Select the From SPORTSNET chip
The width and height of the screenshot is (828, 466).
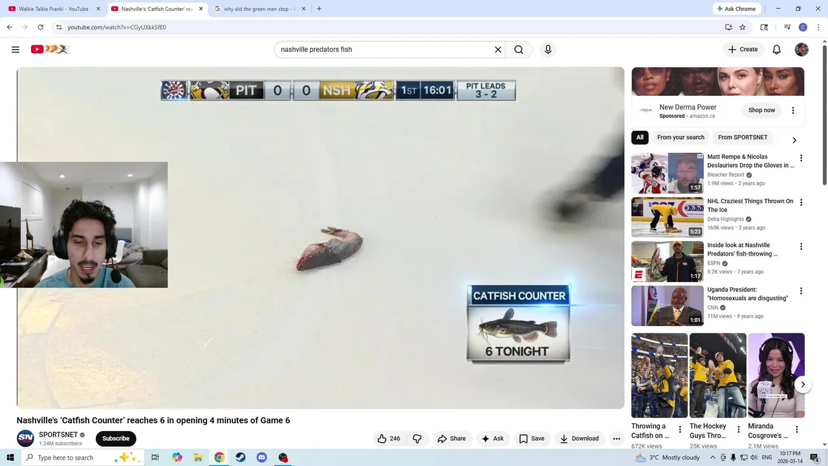743,137
